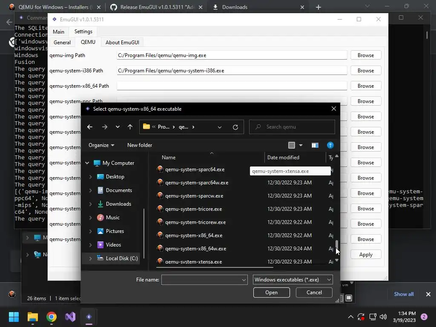
Task: Expand the address path history dropdown
Action: (220, 127)
